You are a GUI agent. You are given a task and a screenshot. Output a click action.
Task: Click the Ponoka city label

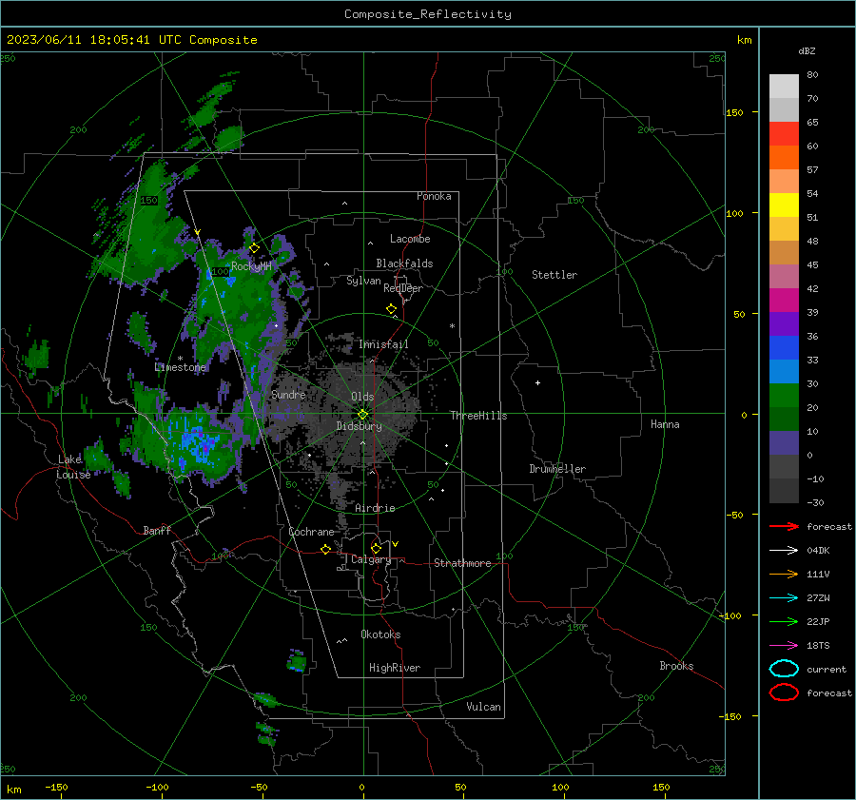(x=434, y=196)
